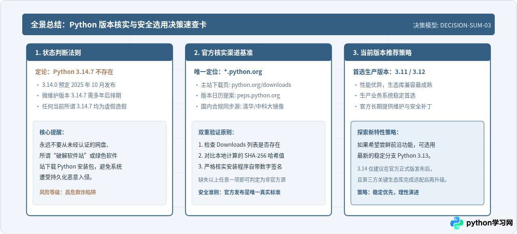The height and width of the screenshot is (234, 517).
Task: Click the line '遭受持久化恶意入侵。'
Action: coord(66,177)
